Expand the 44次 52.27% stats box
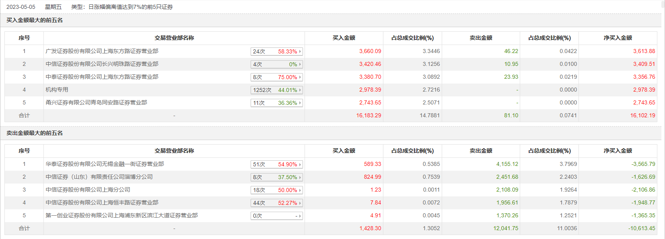This screenshot has height=239, width=665. [x=276, y=203]
